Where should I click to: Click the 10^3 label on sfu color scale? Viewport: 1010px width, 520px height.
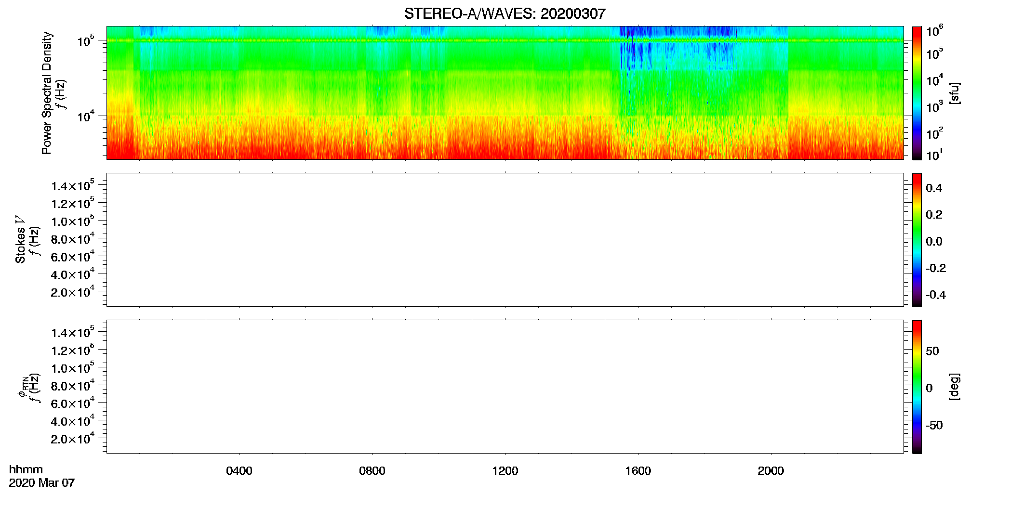coord(934,106)
